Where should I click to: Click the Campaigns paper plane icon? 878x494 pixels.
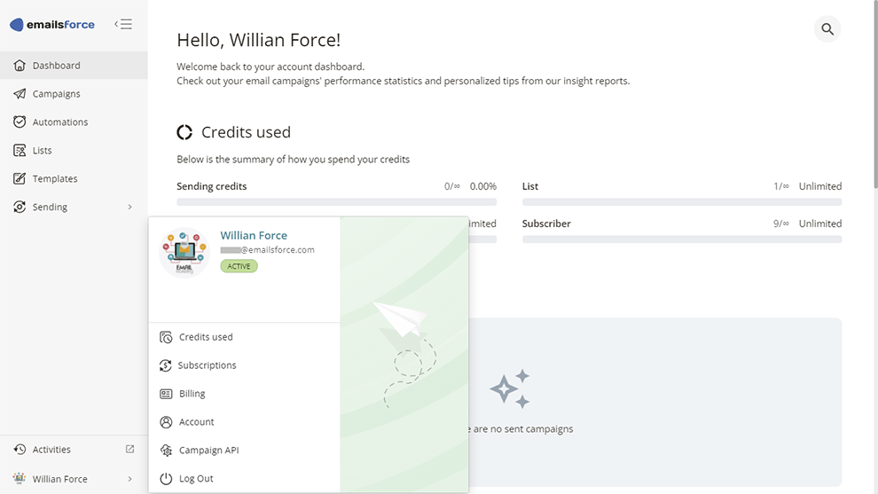(20, 94)
